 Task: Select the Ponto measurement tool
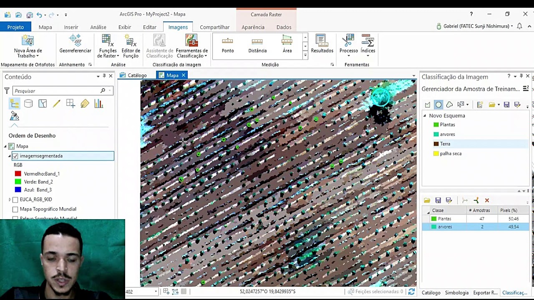228,45
